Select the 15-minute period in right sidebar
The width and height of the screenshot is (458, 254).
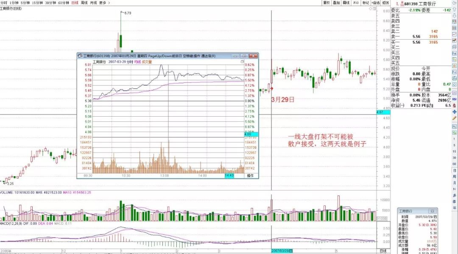[x=455, y=151]
